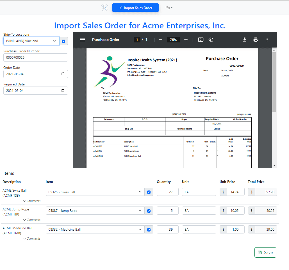Expand Comments under ACME Swiss Ball
The height and width of the screenshot is (270, 289).
click(32, 201)
